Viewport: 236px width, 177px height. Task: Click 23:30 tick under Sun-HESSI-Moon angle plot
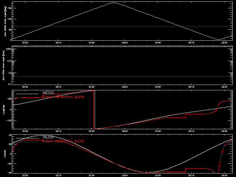point(224,87)
